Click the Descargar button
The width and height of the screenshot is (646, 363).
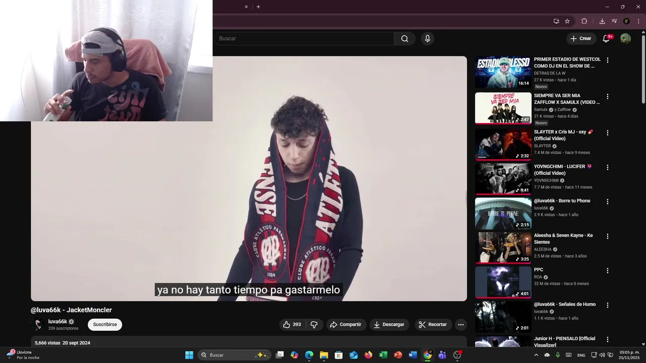coord(389,325)
